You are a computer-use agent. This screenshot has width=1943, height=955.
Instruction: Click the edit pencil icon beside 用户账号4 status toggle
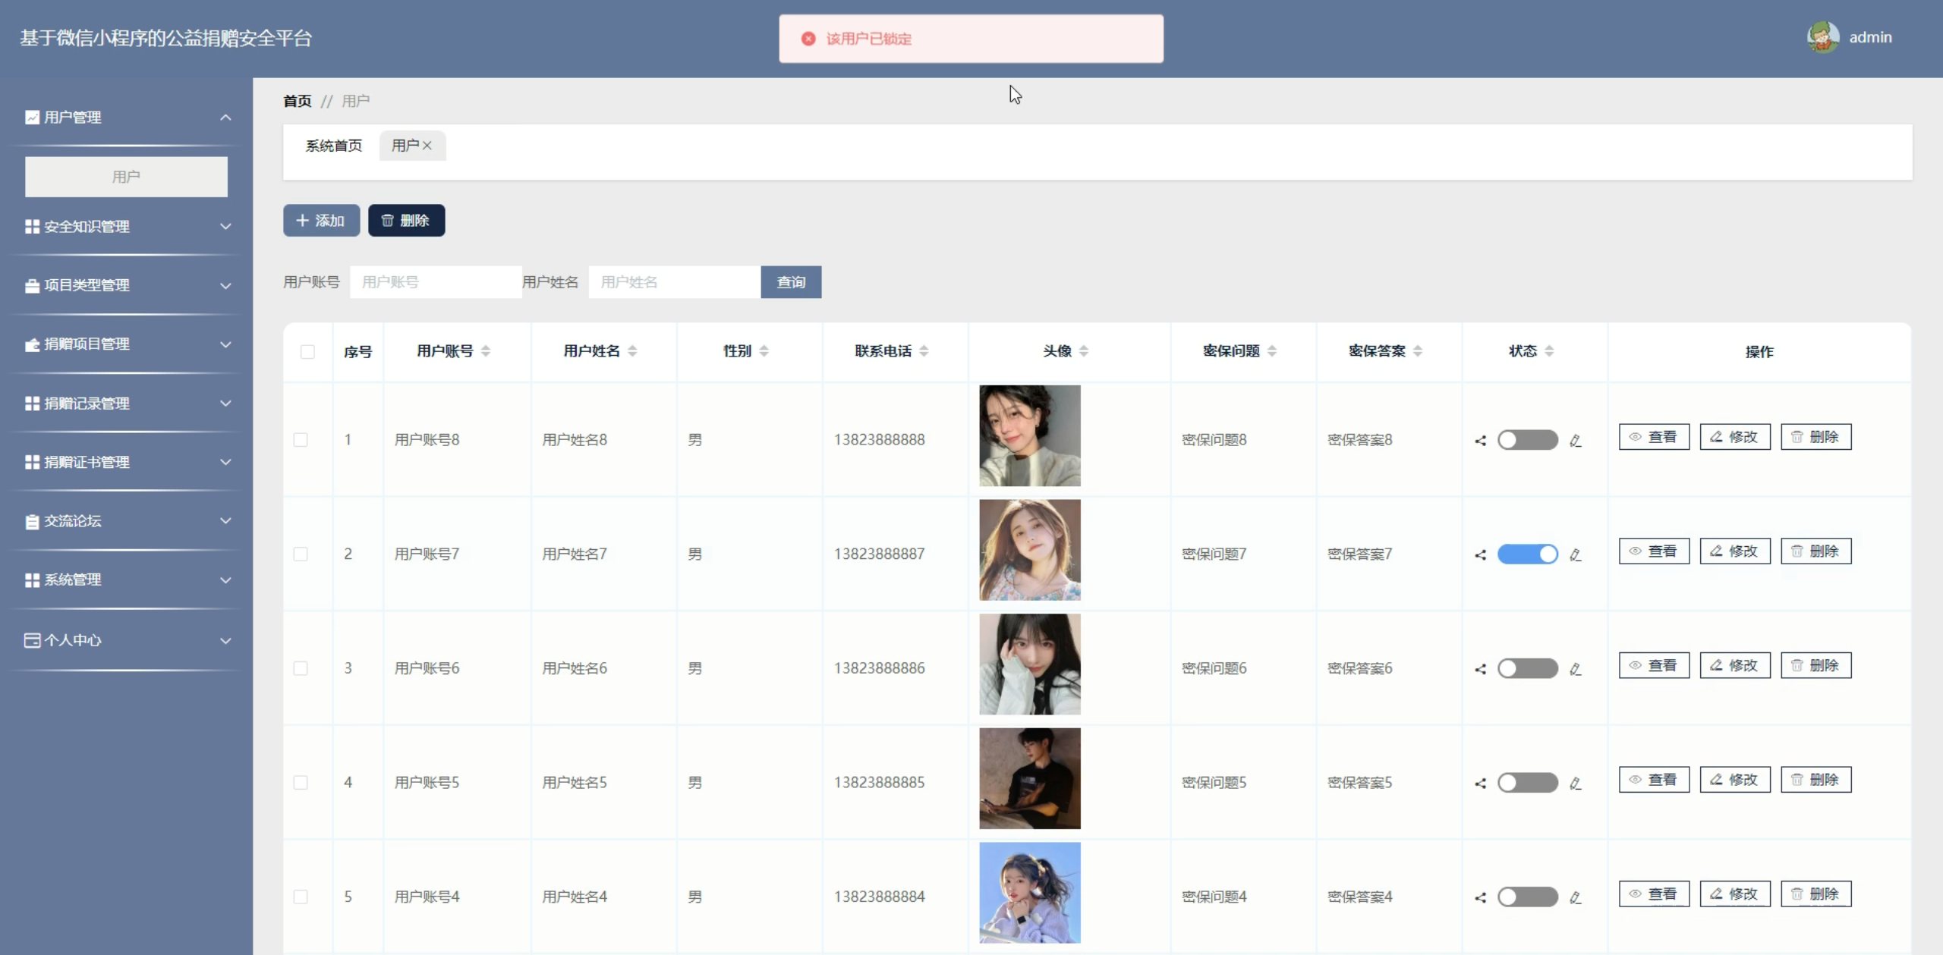click(x=1576, y=897)
